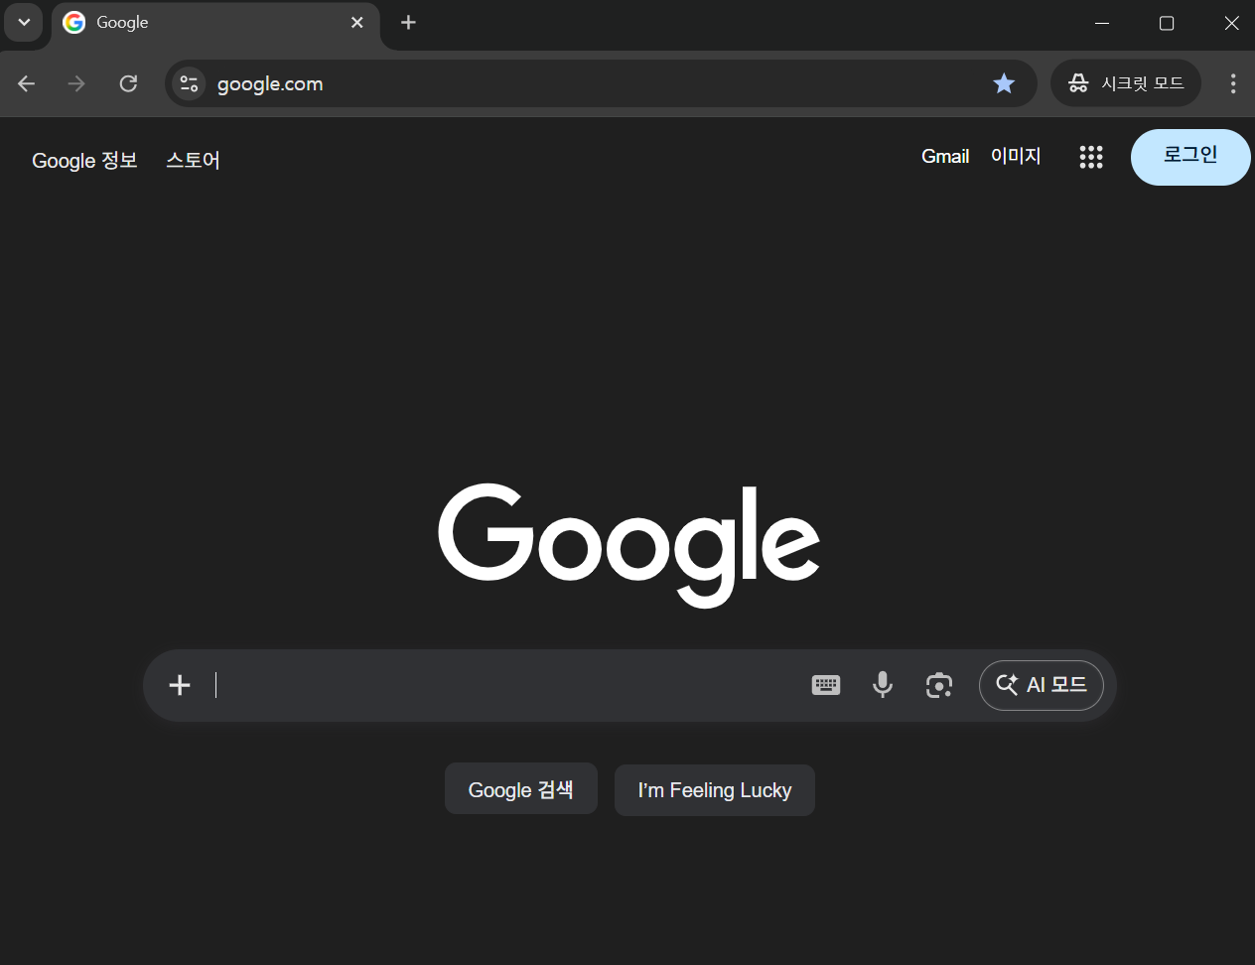1255x965 pixels.
Task: Start voice search with microphone
Action: pos(883,685)
